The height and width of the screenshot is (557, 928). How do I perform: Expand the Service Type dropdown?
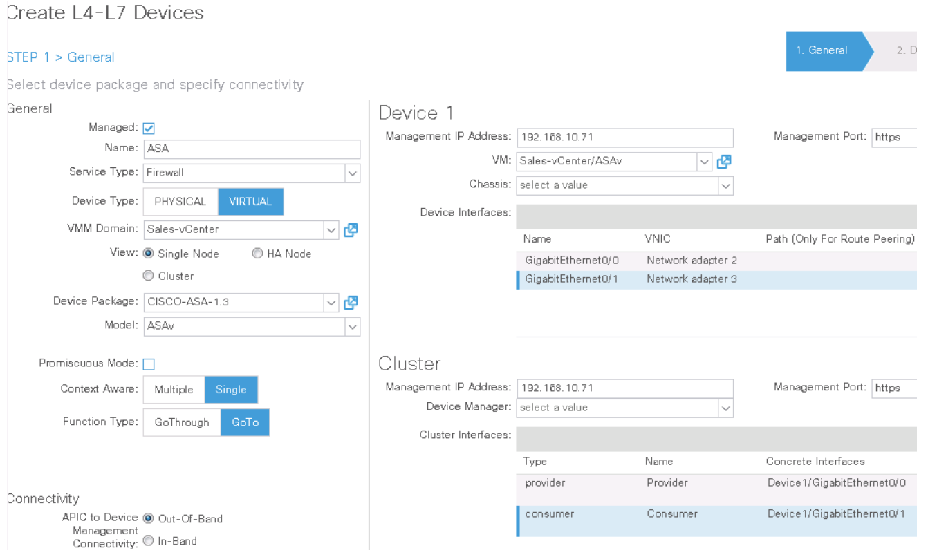click(352, 173)
